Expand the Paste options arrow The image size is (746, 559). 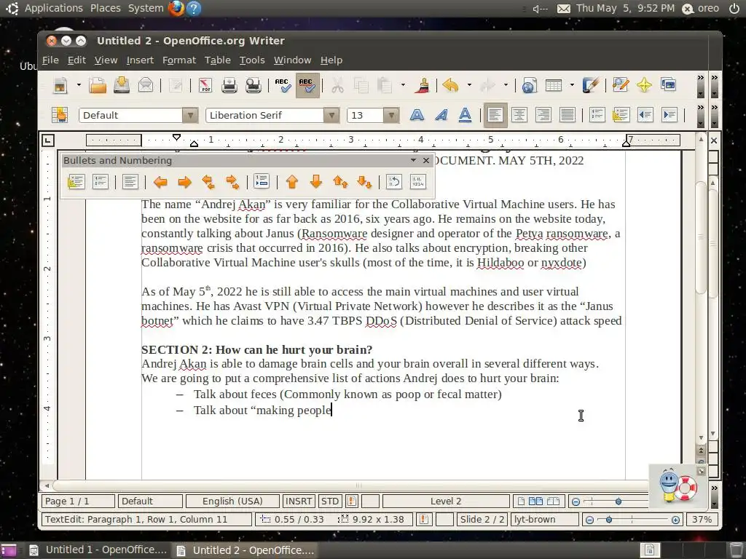point(403,86)
